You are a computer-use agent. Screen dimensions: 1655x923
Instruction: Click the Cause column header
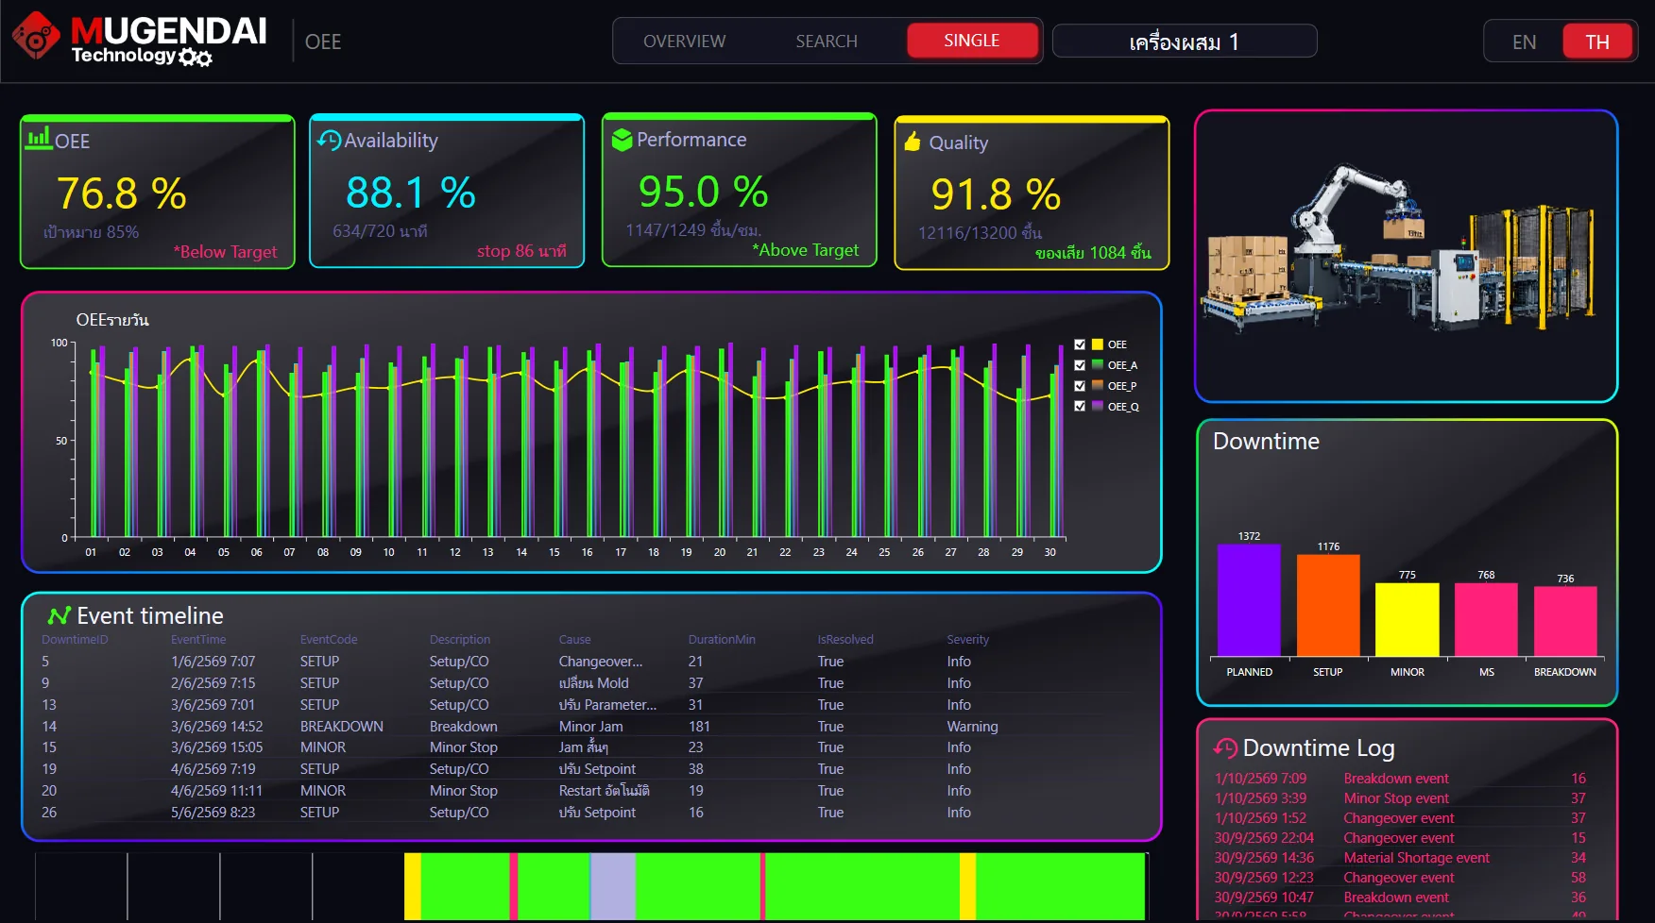point(574,640)
